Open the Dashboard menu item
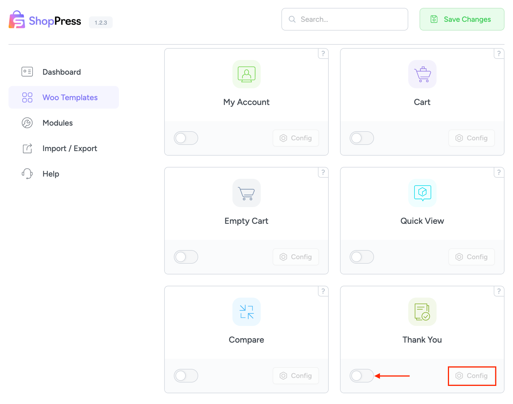The width and height of the screenshot is (513, 404). tap(61, 72)
